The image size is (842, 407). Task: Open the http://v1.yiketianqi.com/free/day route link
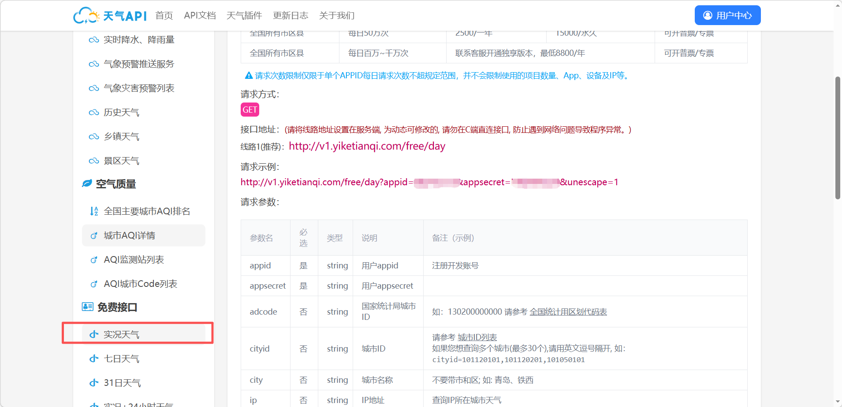click(x=367, y=146)
